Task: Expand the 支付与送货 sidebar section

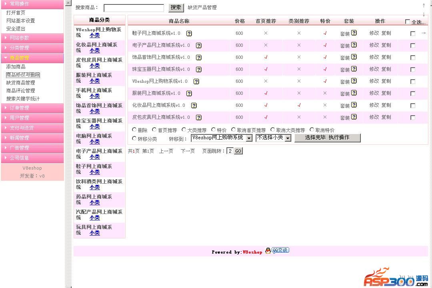Action: (x=32, y=128)
